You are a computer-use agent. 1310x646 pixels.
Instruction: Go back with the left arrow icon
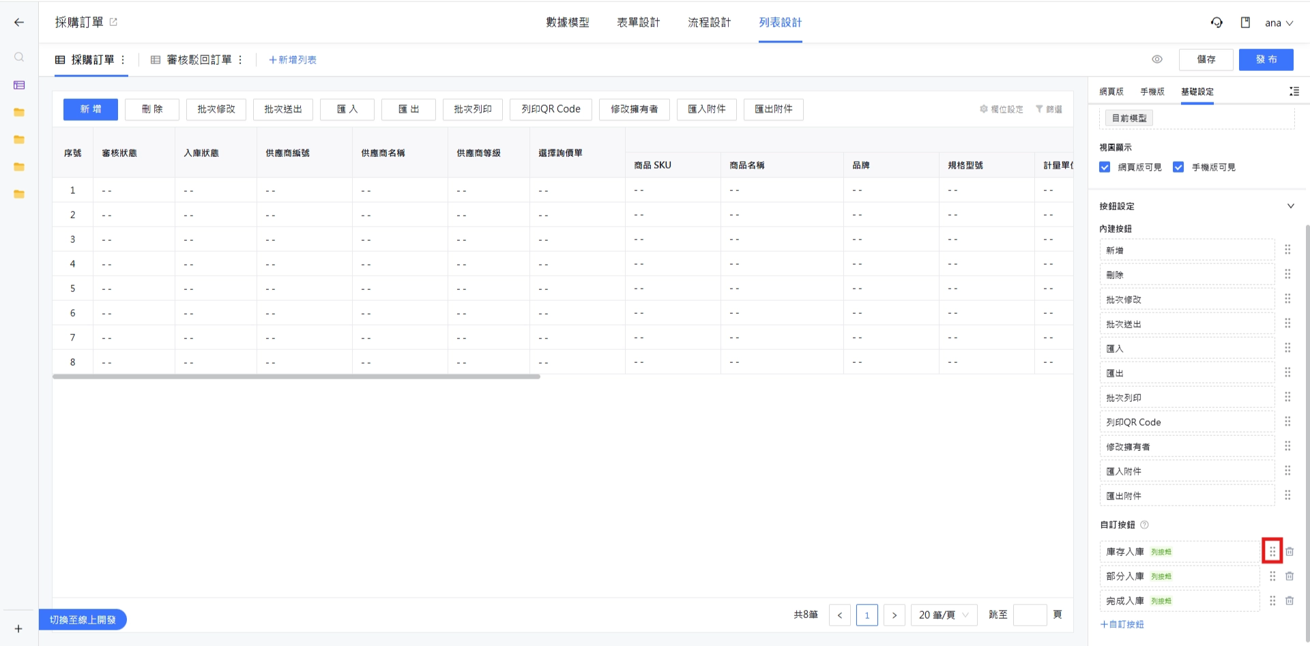tap(19, 23)
